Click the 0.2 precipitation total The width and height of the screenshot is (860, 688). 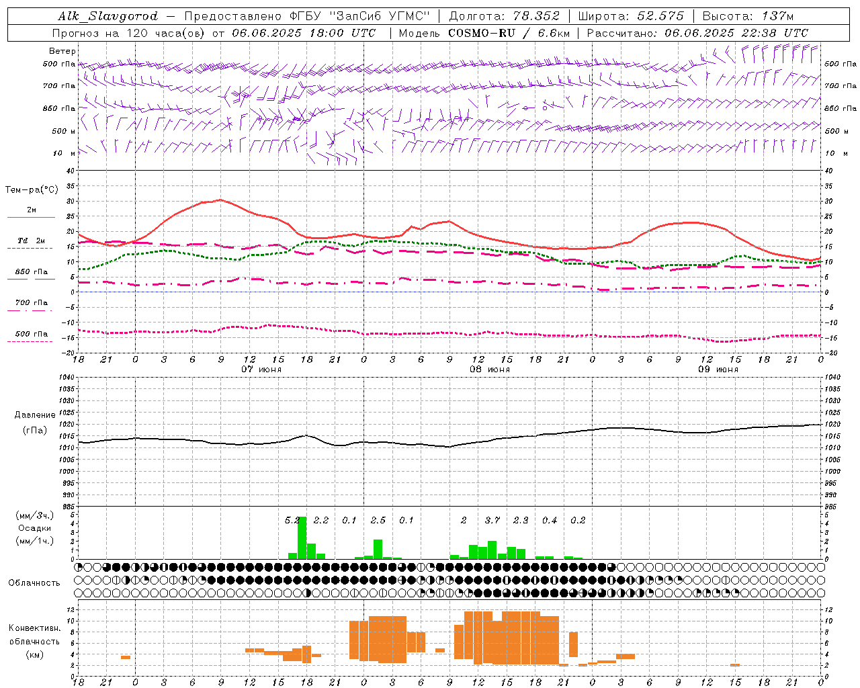(x=578, y=521)
